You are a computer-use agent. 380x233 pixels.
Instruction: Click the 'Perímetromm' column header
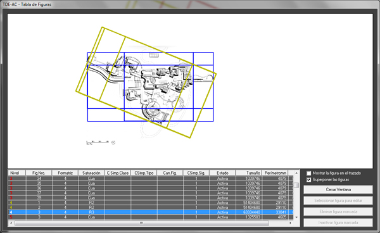point(275,173)
